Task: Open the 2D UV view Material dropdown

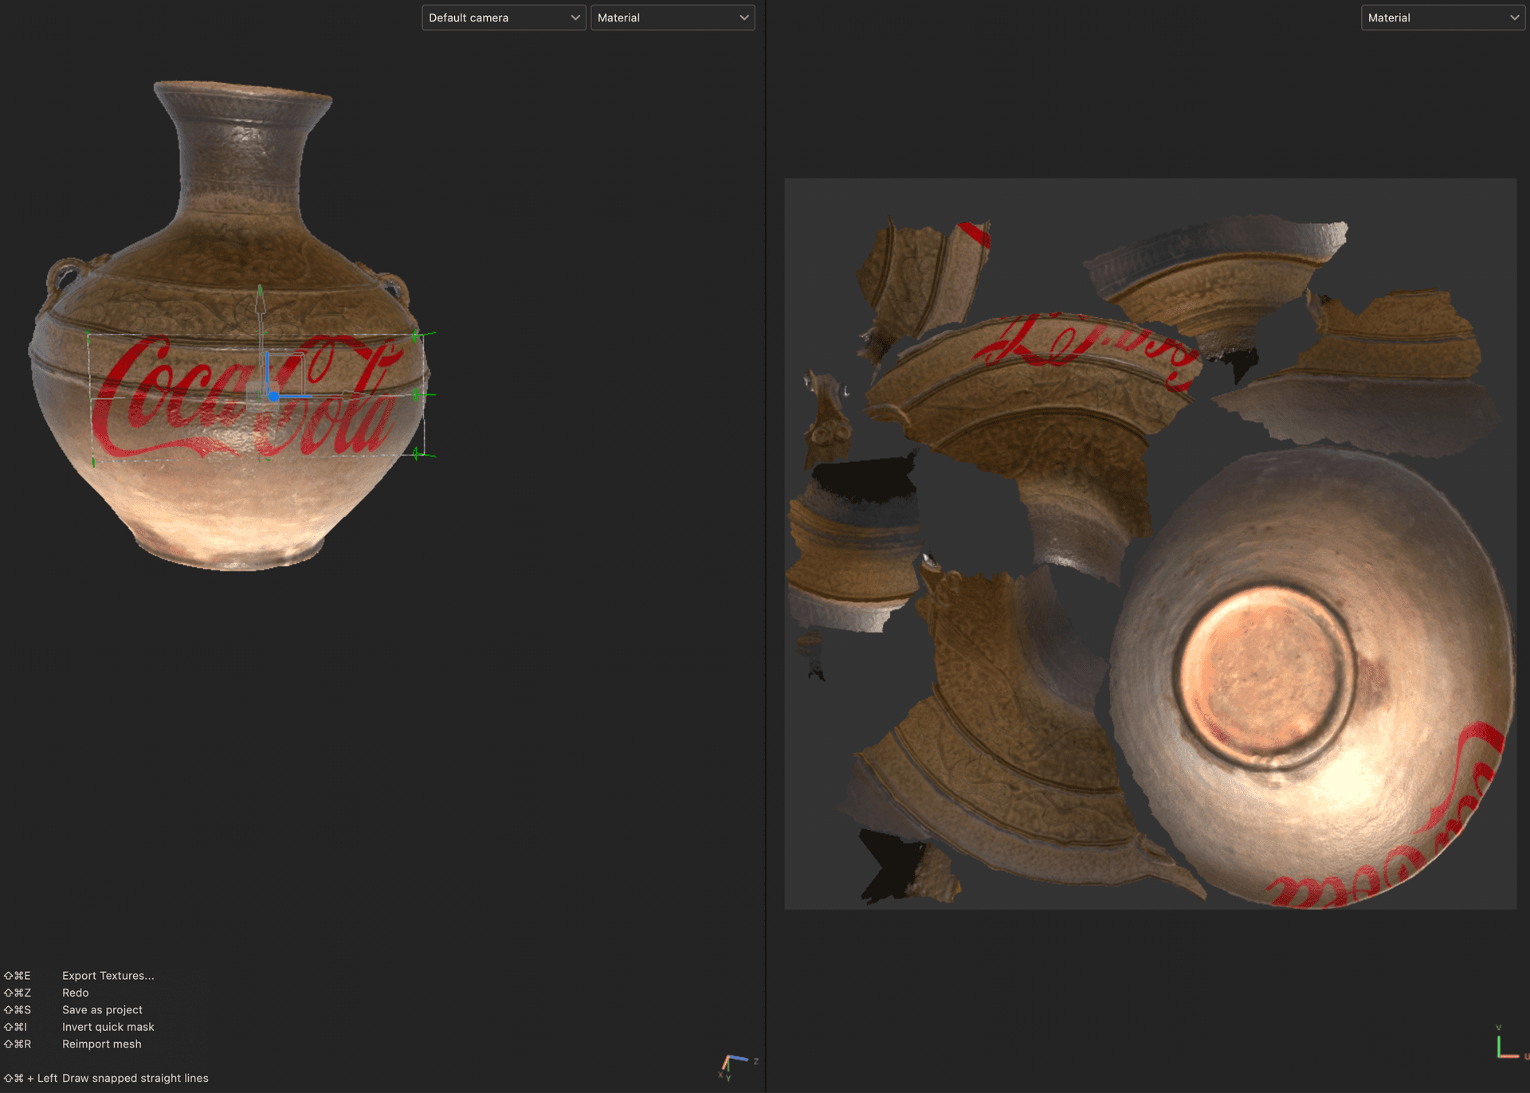Action: click(1442, 18)
